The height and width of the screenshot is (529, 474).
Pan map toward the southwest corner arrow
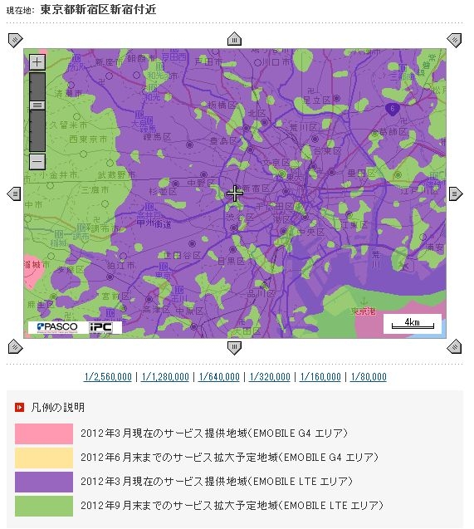[15, 347]
